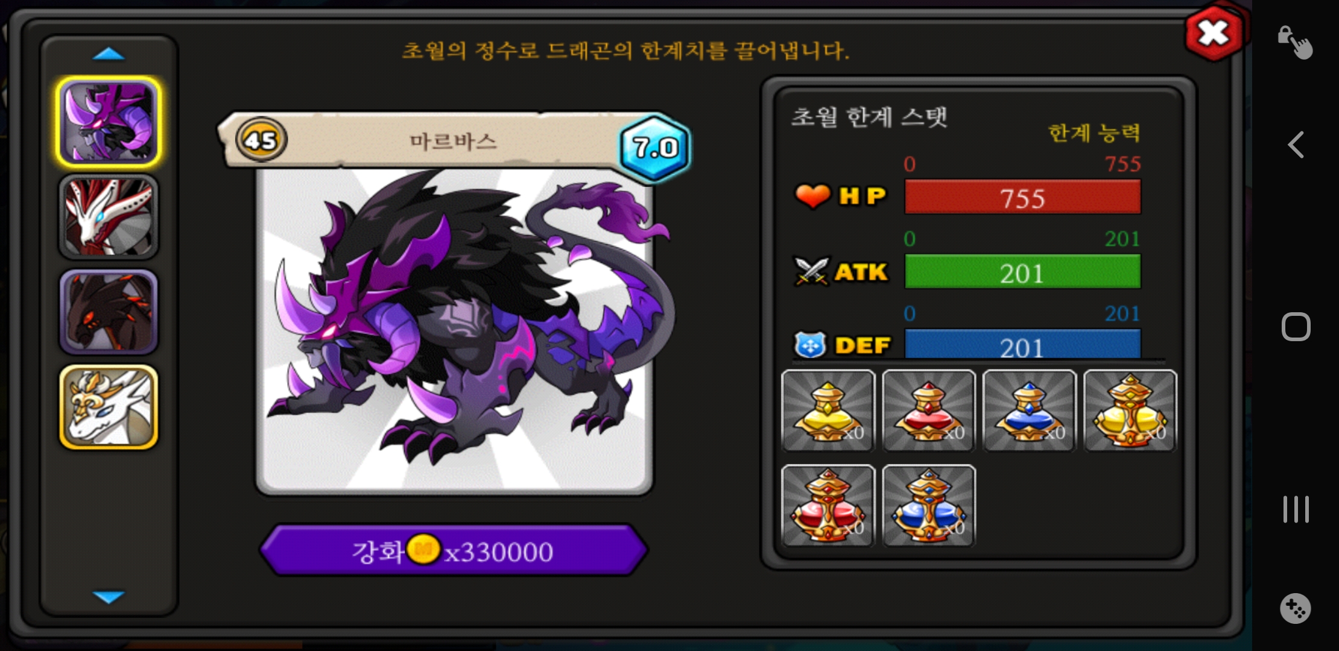
Task: Tap the Android home button
Action: [x=1296, y=327]
